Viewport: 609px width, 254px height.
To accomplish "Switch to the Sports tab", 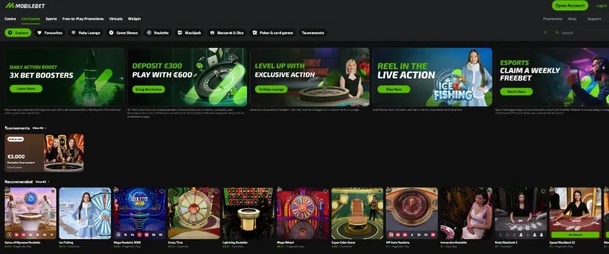I will click(51, 19).
